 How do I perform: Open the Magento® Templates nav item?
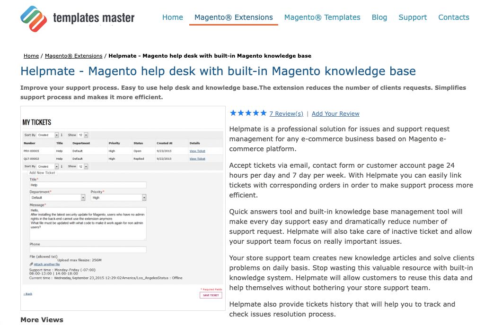tap(322, 17)
